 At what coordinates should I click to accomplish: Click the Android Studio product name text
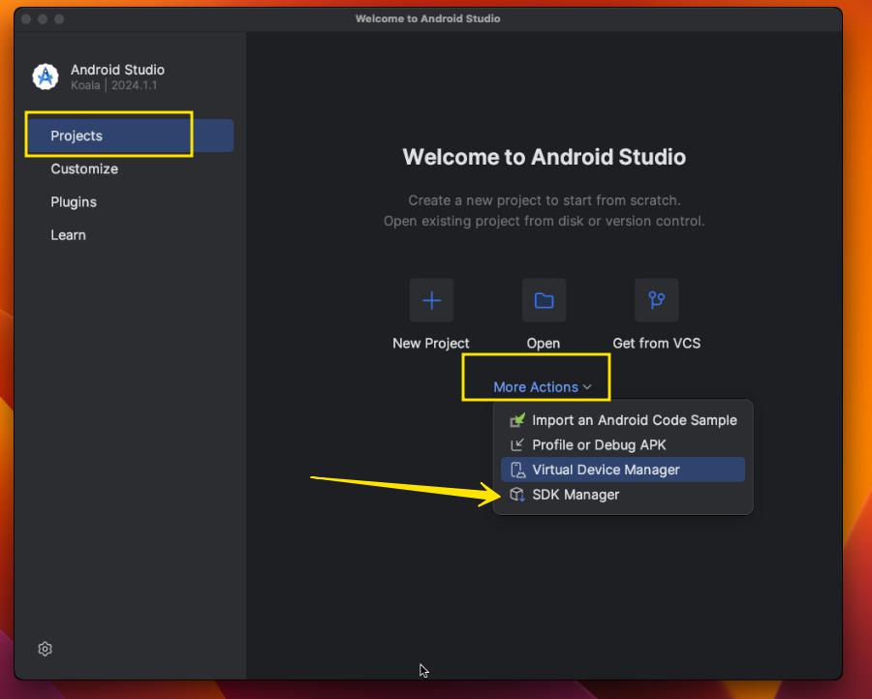[117, 70]
